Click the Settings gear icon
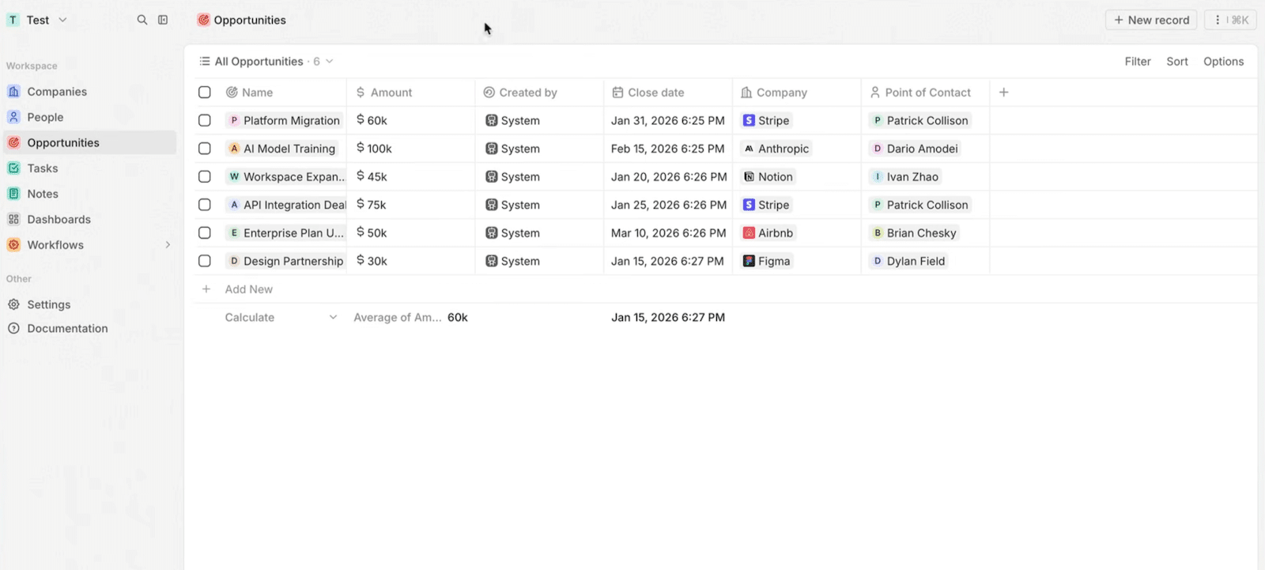The width and height of the screenshot is (1265, 570). pos(13,304)
